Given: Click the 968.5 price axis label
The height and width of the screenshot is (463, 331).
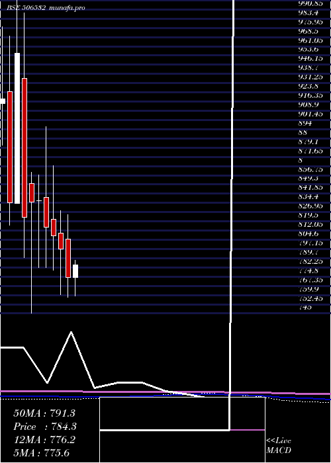Looking at the screenshot, I should point(310,31).
